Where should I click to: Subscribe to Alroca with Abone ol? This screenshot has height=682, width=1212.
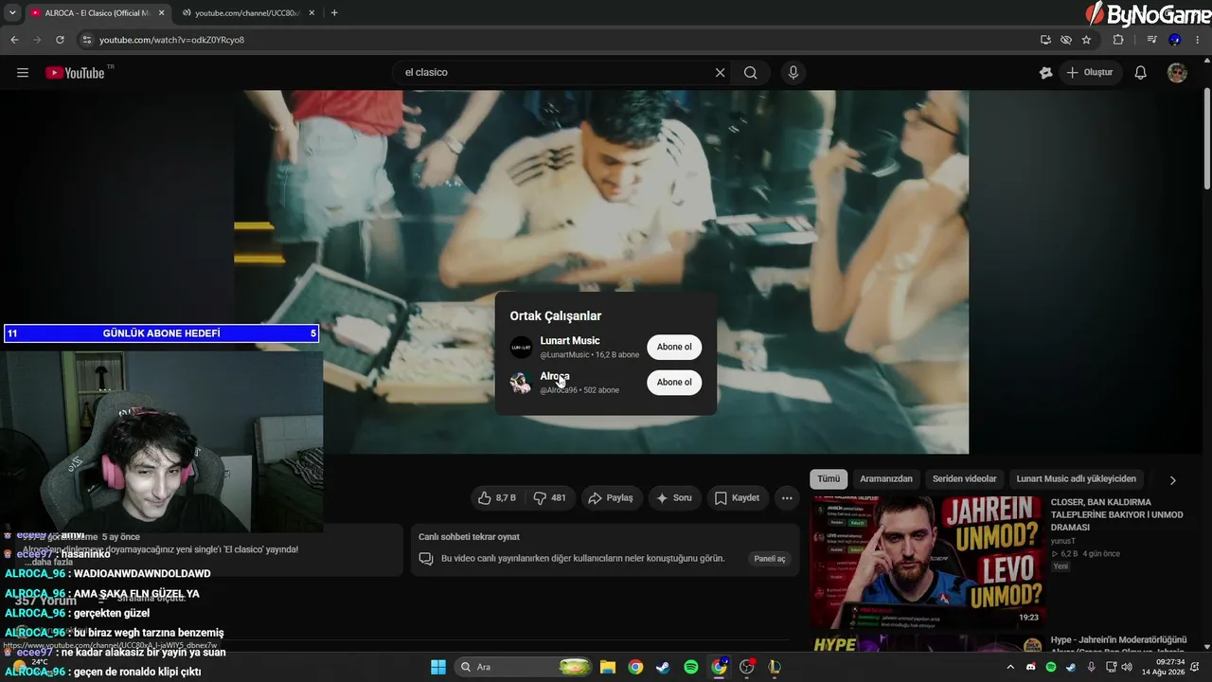tap(674, 382)
